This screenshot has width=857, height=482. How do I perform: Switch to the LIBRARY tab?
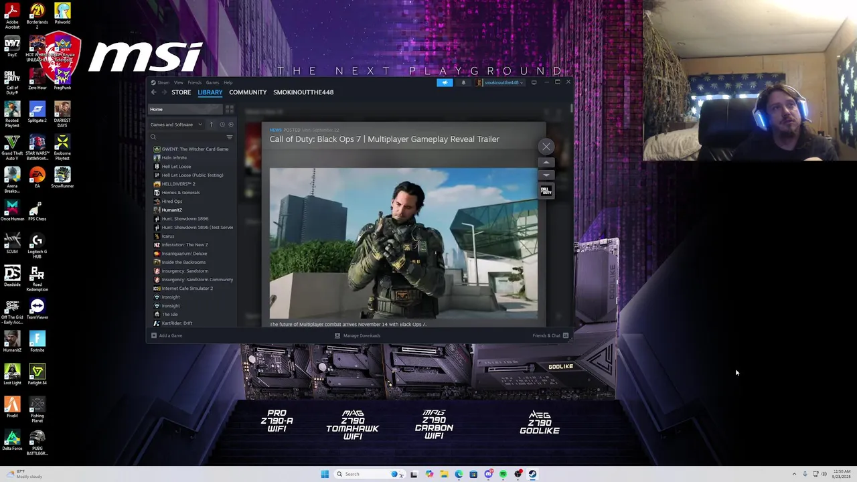(x=210, y=92)
